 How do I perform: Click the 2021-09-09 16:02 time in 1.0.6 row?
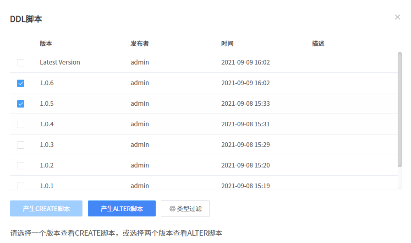coord(245,83)
